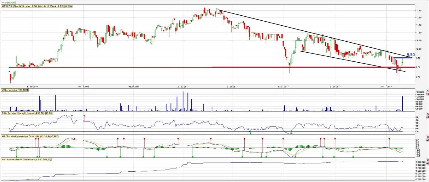Close the VOL Volume indicator panel
This screenshot has width=429, height=182.
427,90
